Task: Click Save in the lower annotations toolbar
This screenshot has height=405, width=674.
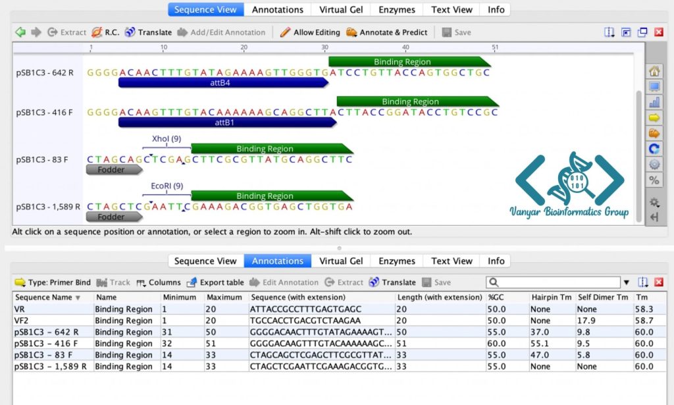Action: click(x=436, y=283)
